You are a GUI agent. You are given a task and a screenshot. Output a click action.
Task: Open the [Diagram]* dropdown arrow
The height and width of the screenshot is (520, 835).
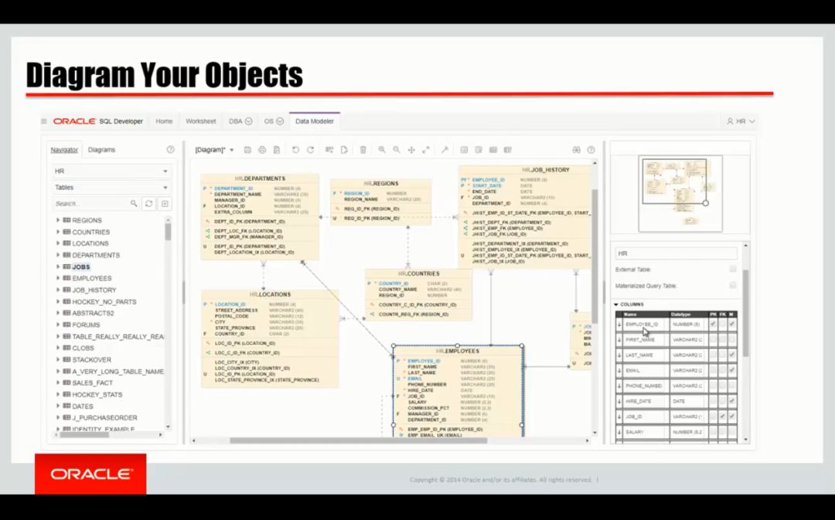pyautogui.click(x=232, y=150)
